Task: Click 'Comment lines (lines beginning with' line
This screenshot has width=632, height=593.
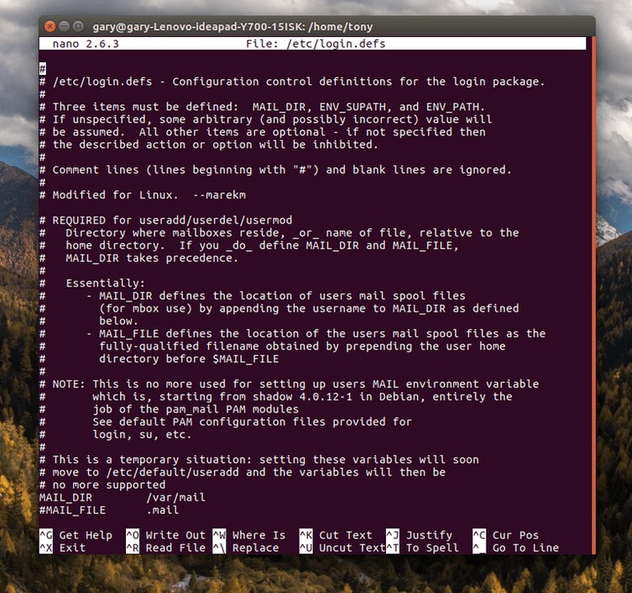Action: coord(275,170)
